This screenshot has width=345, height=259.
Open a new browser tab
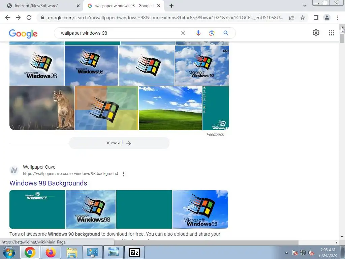point(171,6)
